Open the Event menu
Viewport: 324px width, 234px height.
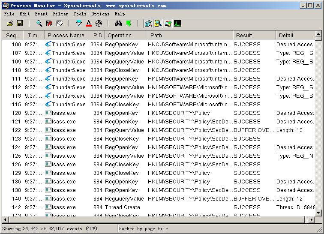coord(41,14)
